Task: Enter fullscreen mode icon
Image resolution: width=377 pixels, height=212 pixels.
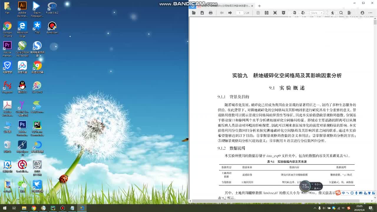Action: tap(275, 13)
